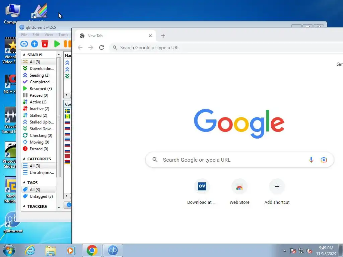Click the Chrome forward arrow
The image size is (343, 257).
90,48
